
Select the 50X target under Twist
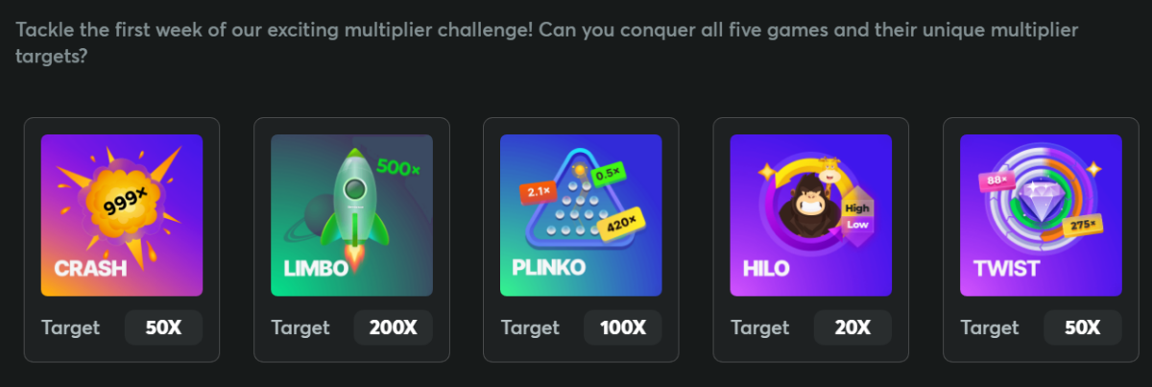(x=1083, y=327)
